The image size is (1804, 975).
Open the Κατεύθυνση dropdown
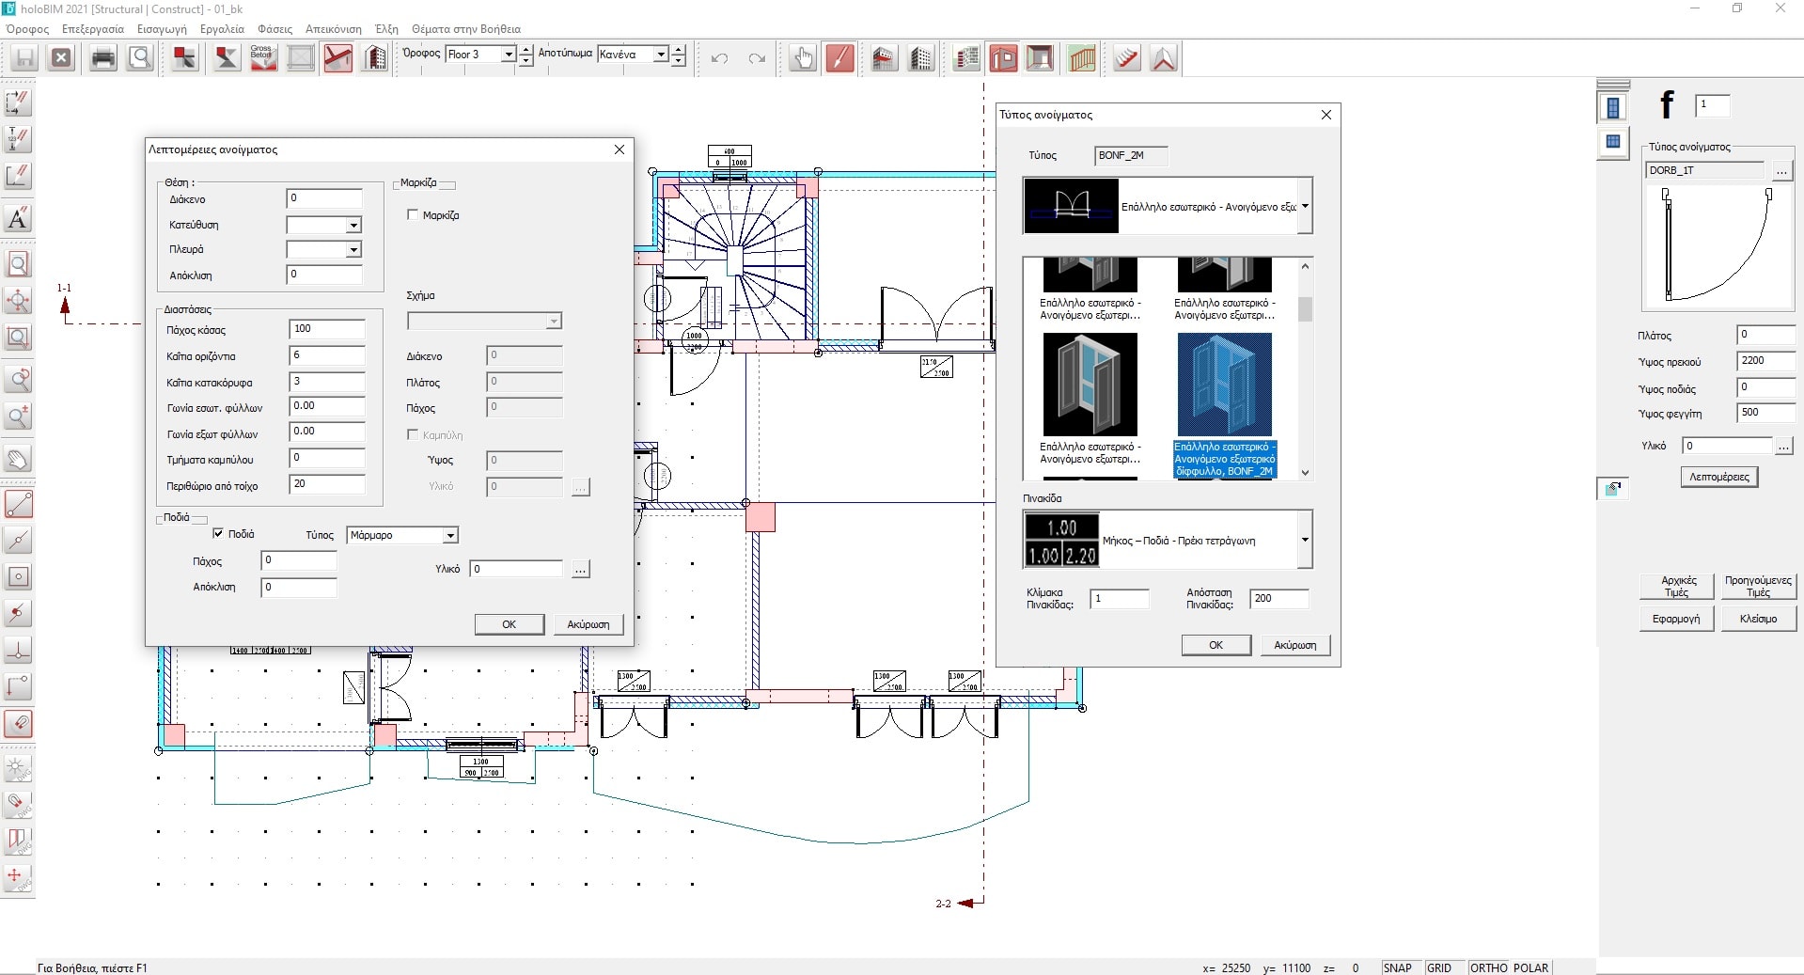click(353, 226)
